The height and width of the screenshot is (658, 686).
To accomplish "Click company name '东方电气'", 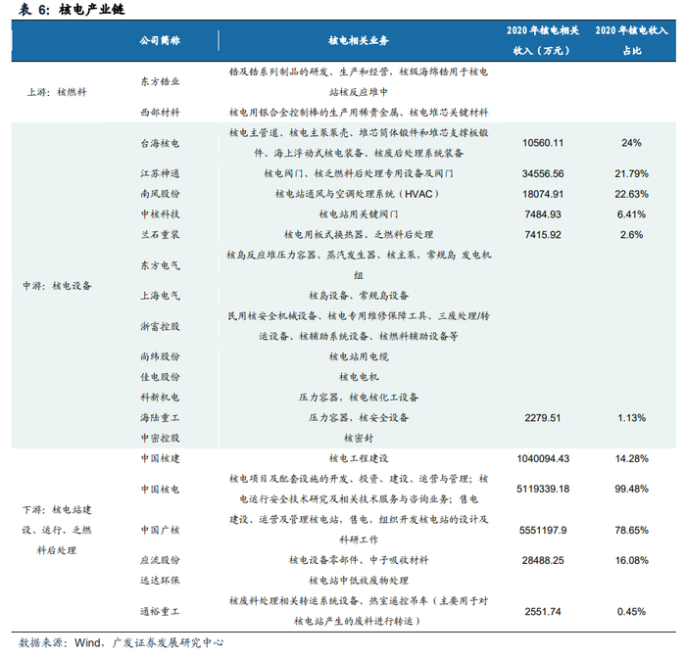I will click(160, 265).
